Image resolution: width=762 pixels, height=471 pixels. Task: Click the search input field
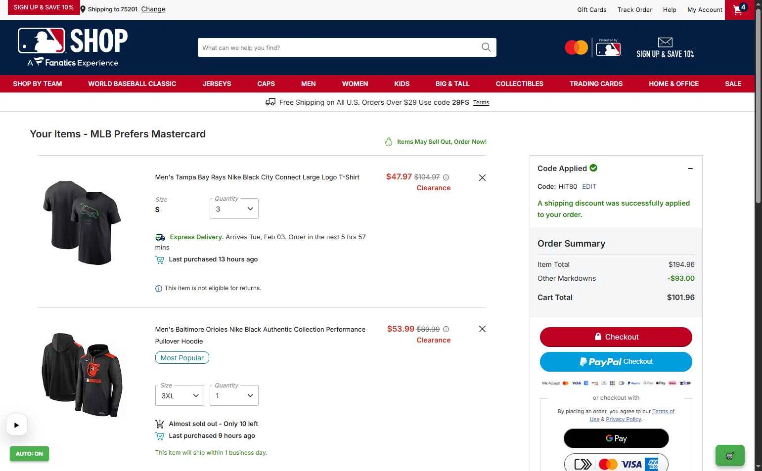click(339, 47)
